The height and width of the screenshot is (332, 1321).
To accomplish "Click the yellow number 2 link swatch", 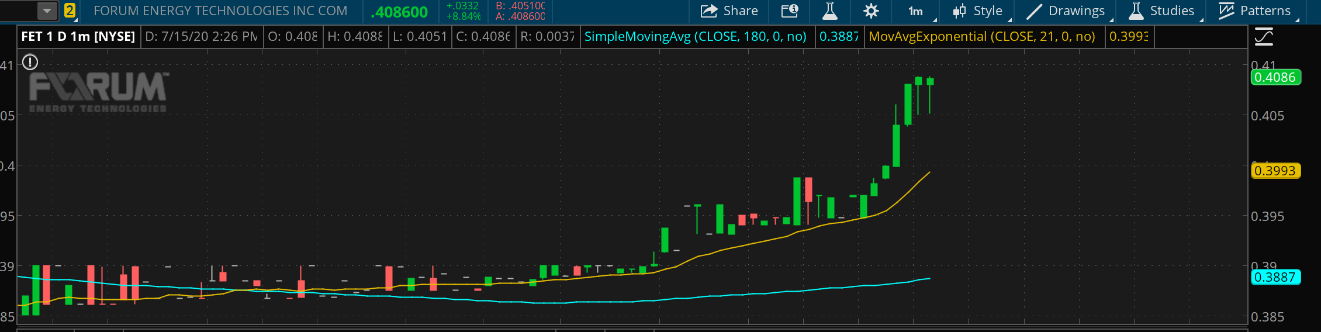I will pyautogui.click(x=70, y=11).
